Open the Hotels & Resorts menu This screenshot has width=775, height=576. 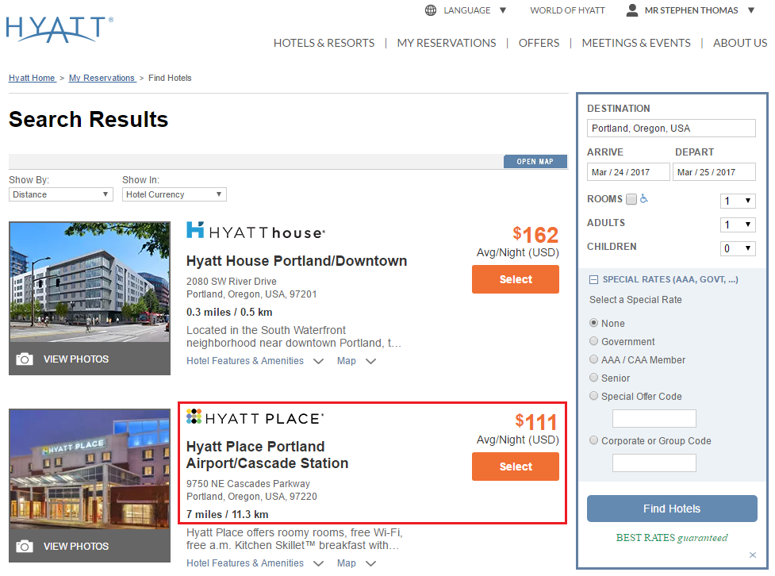[324, 43]
